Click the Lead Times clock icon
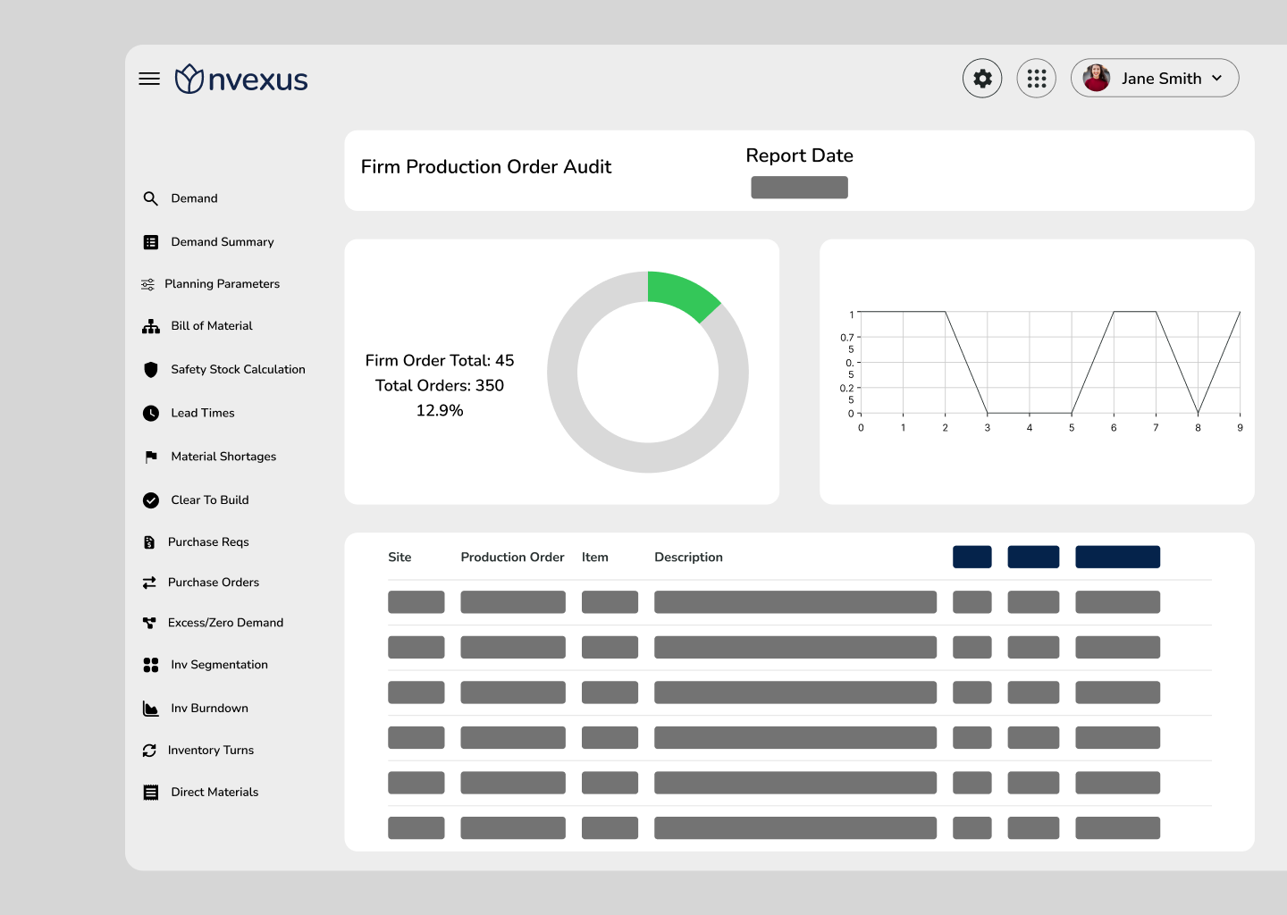 (x=151, y=413)
